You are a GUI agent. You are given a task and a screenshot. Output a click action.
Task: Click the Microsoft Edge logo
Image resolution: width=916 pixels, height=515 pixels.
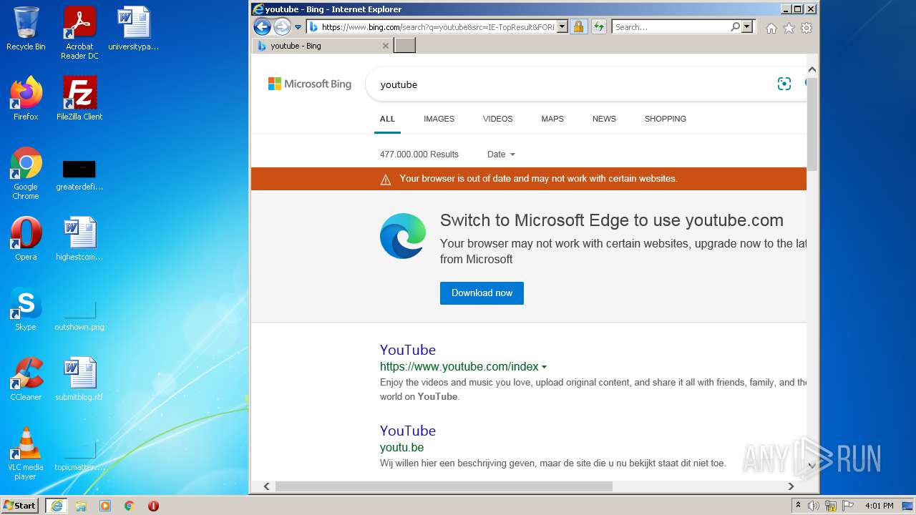pos(403,236)
